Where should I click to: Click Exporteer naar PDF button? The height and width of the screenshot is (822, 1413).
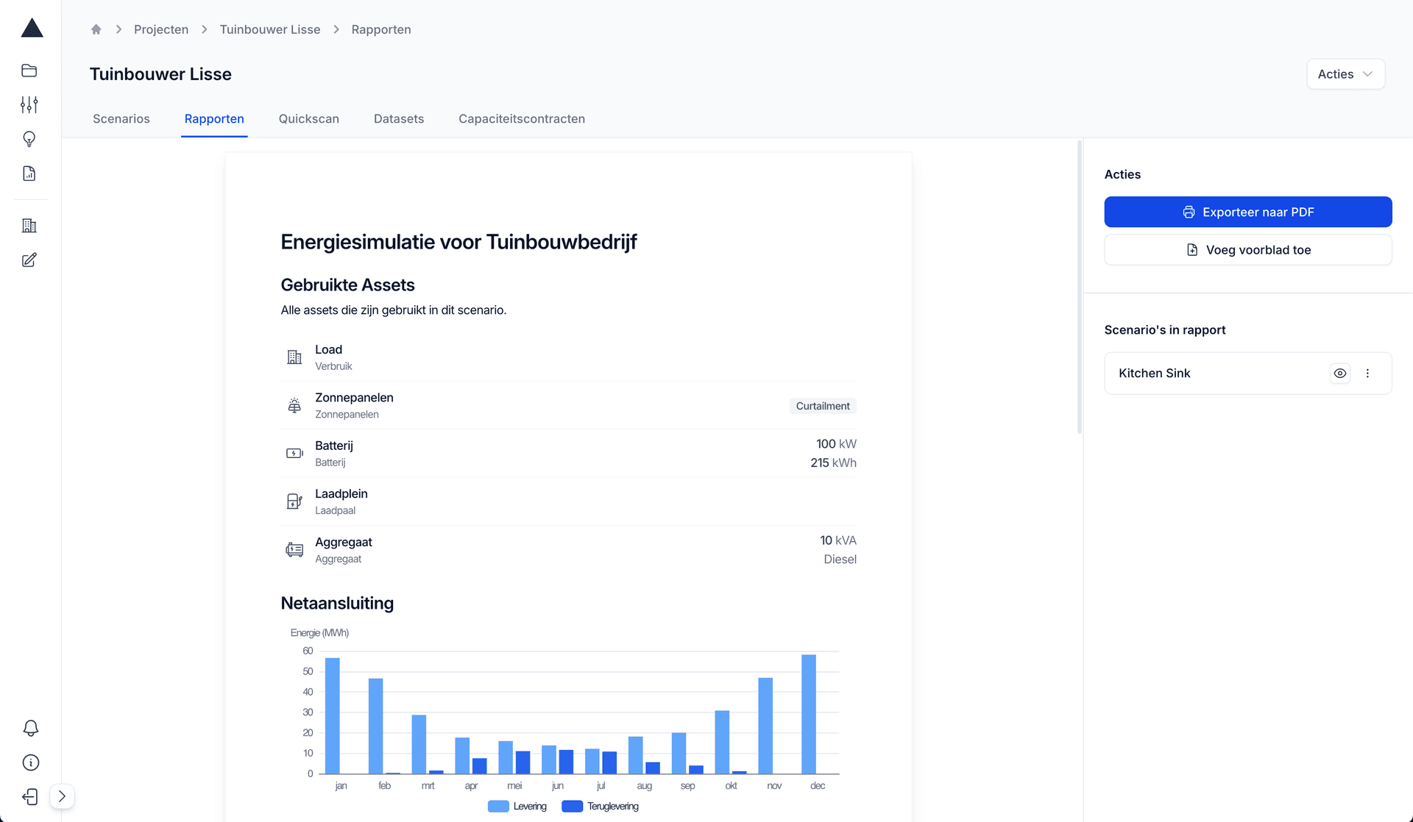click(1247, 212)
